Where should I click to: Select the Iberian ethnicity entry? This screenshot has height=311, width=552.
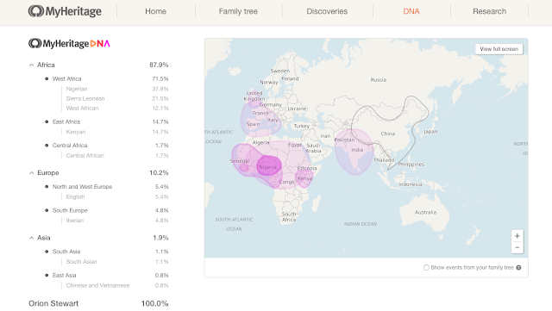pos(75,221)
